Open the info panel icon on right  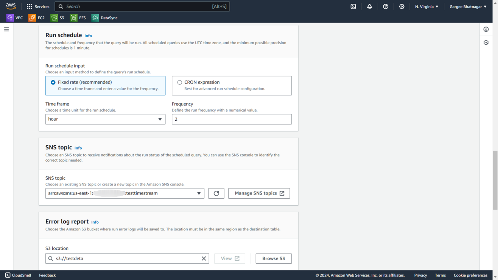click(x=486, y=29)
